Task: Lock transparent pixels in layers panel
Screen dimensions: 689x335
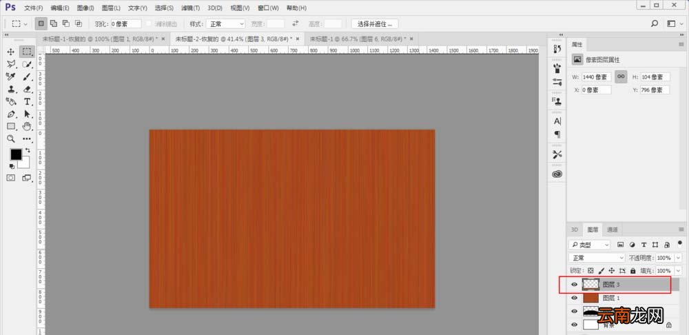Action: click(x=590, y=271)
